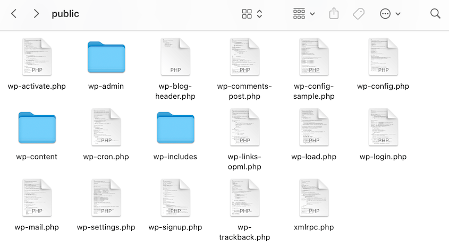Select the wp-content folder icon
Image resolution: width=449 pixels, height=248 pixels.
coord(37,127)
